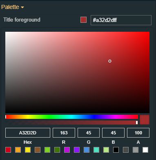This screenshot has height=160, width=156.
Task: Click the Hex value field A32D2D
Action: pos(28,133)
